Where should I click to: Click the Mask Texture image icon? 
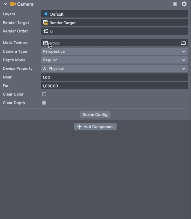(46, 43)
